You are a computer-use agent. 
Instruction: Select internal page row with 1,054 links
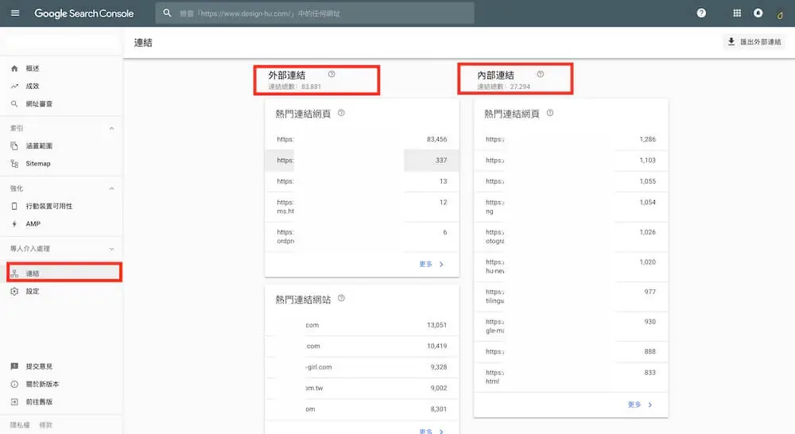pos(571,207)
